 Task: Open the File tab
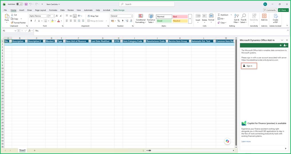coord(5,10)
